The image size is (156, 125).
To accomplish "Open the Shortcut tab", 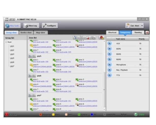I will point(112,33).
